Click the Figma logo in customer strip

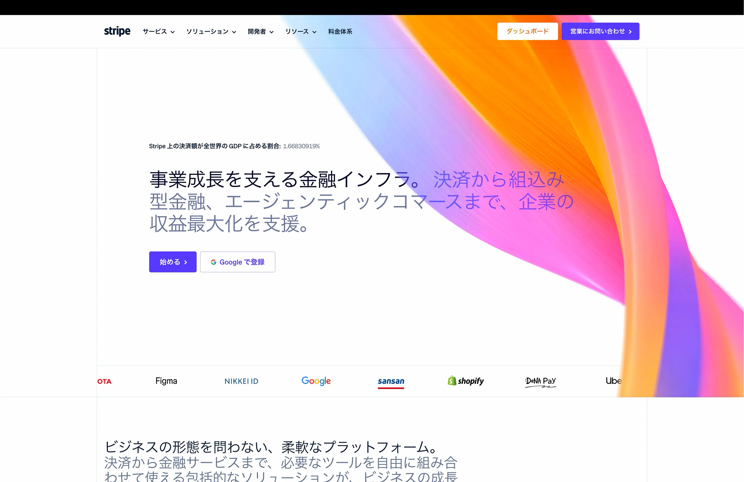tap(166, 381)
